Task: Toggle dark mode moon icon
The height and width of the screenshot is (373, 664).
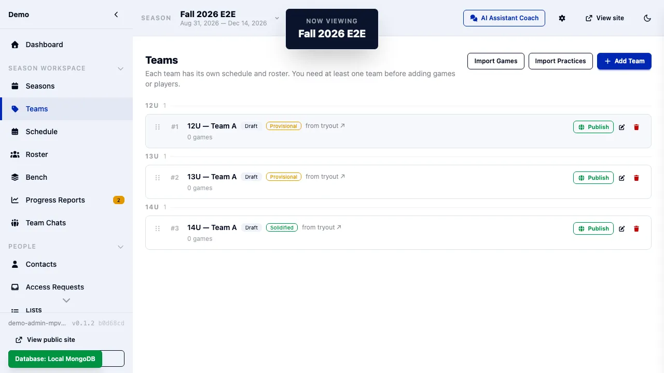Action: [647, 18]
